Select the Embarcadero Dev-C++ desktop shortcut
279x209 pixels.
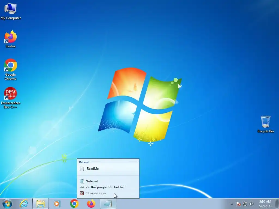11,98
